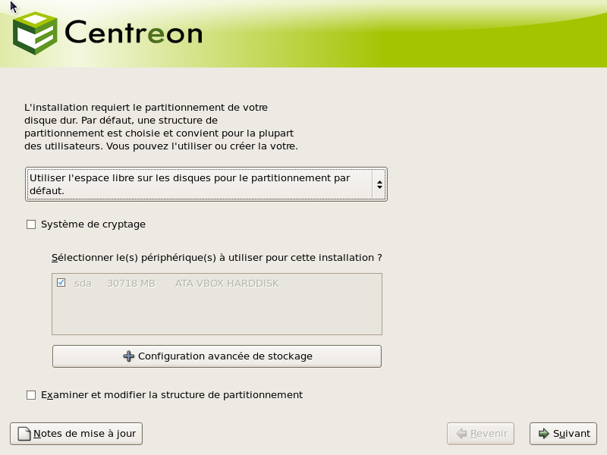Click the empty area of the device list
The height and width of the screenshot is (455, 607).
[x=217, y=315]
